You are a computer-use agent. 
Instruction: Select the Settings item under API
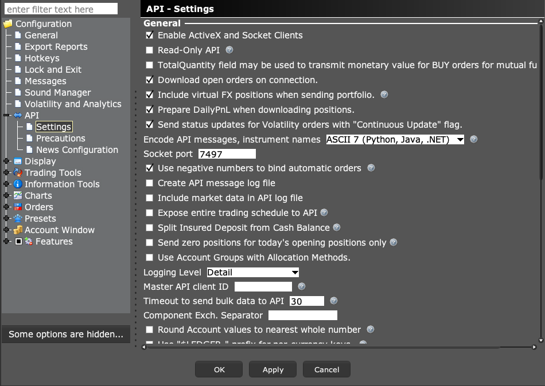[54, 127]
